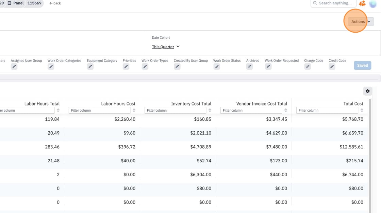The image size is (381, 213).
Task: Click pencil icon under Work Order Categories
Action: pyautogui.click(x=51, y=67)
